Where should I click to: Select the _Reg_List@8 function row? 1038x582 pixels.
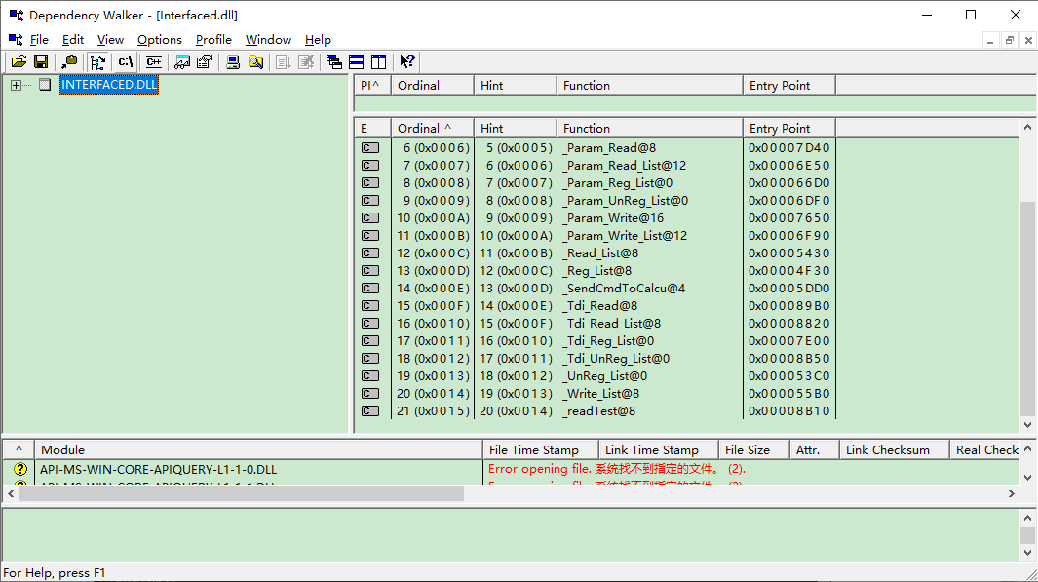coord(596,271)
